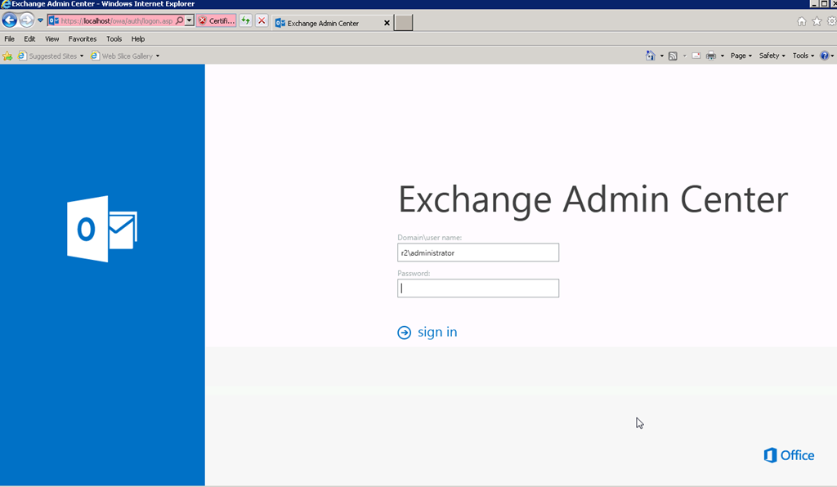
Task: Expand the address bar history dropdown
Action: coord(189,20)
